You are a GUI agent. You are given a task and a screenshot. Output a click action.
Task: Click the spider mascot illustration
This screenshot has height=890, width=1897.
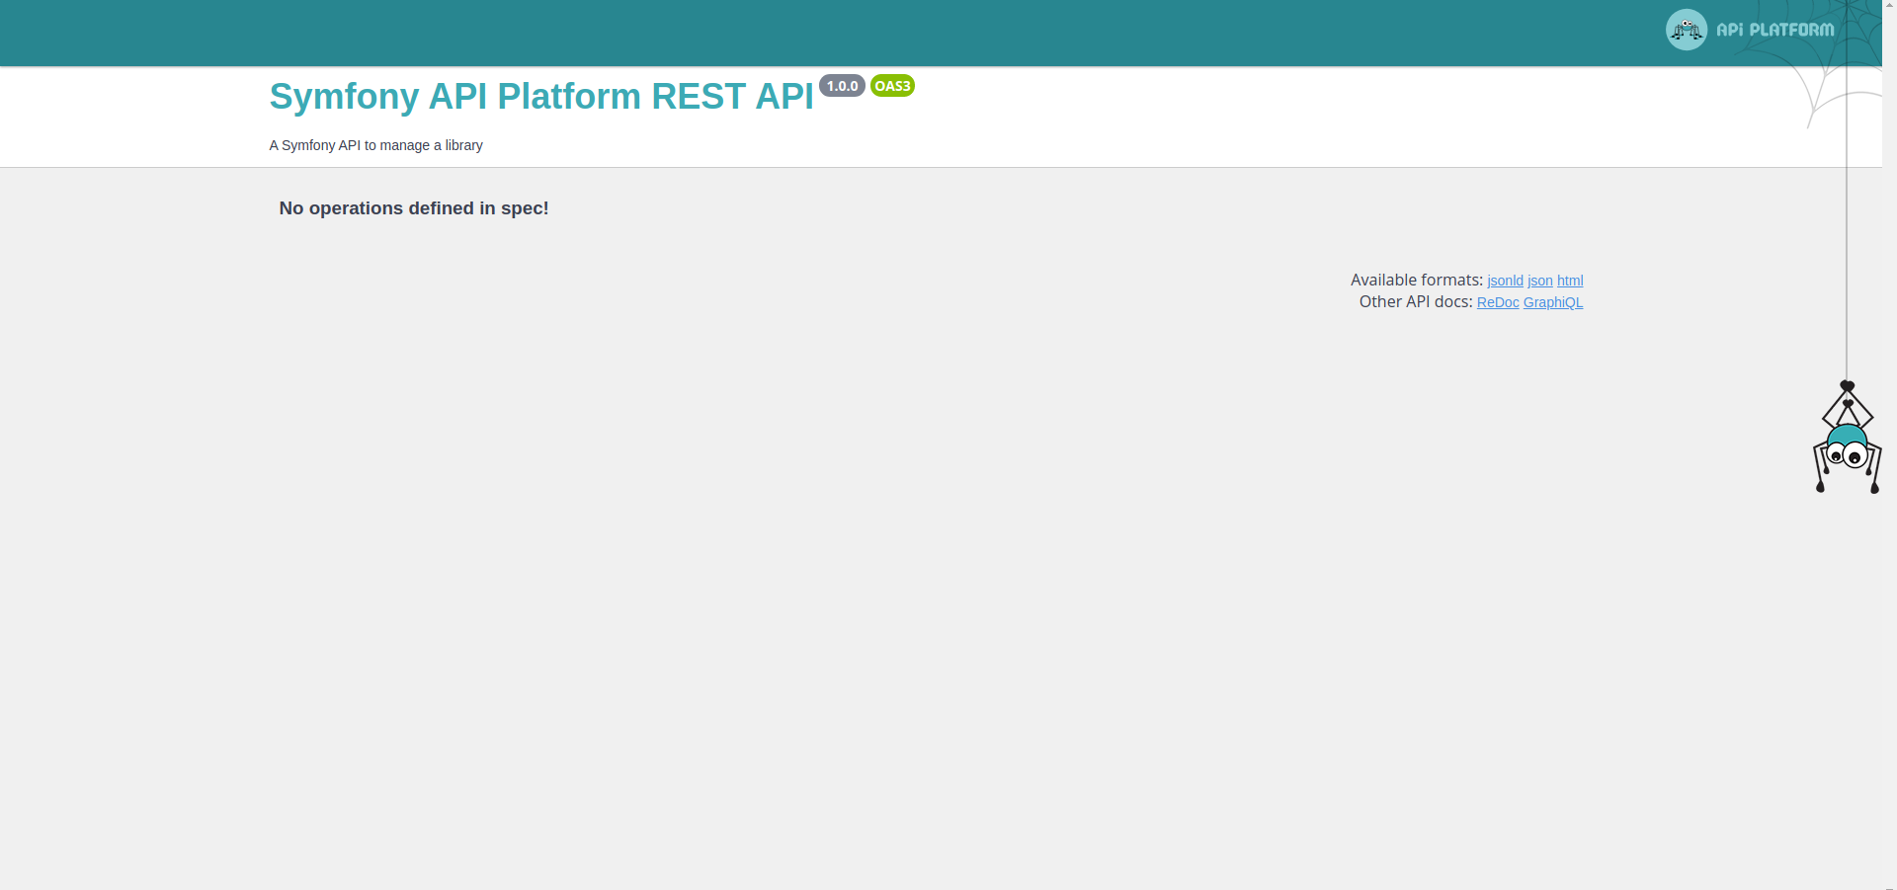click(x=1846, y=445)
